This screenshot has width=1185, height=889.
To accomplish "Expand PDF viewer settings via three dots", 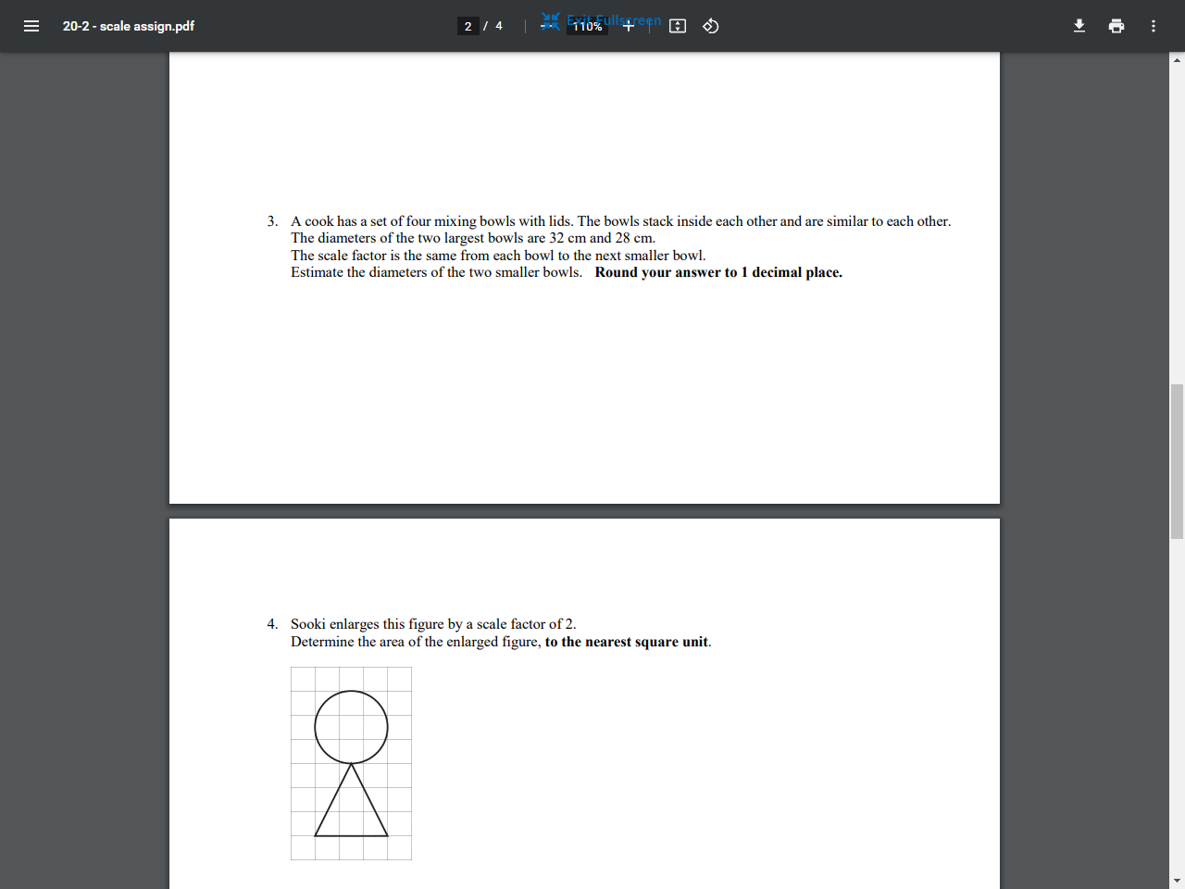I will (1154, 26).
